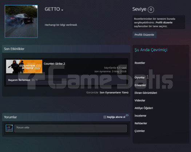Click the 'kayıtlarda 6.5 saat' text
Viewport: 191px width, 152px height.
(x=115, y=68)
